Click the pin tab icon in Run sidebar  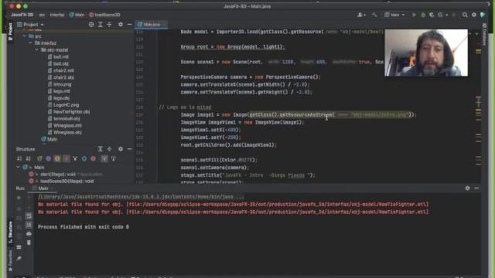coord(19,259)
